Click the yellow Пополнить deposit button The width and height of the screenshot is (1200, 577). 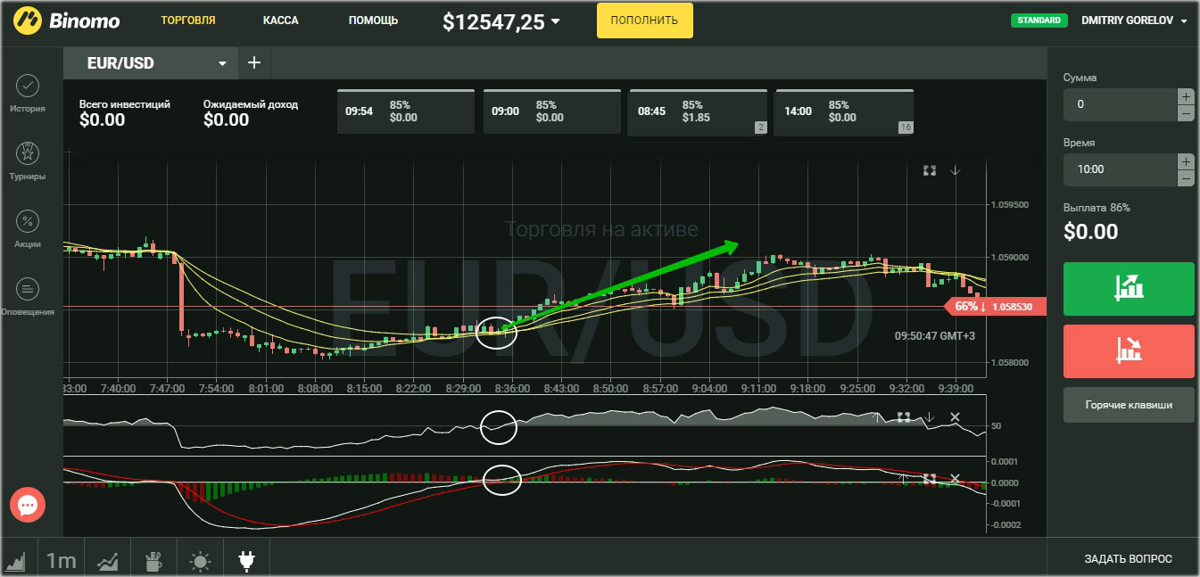(644, 21)
